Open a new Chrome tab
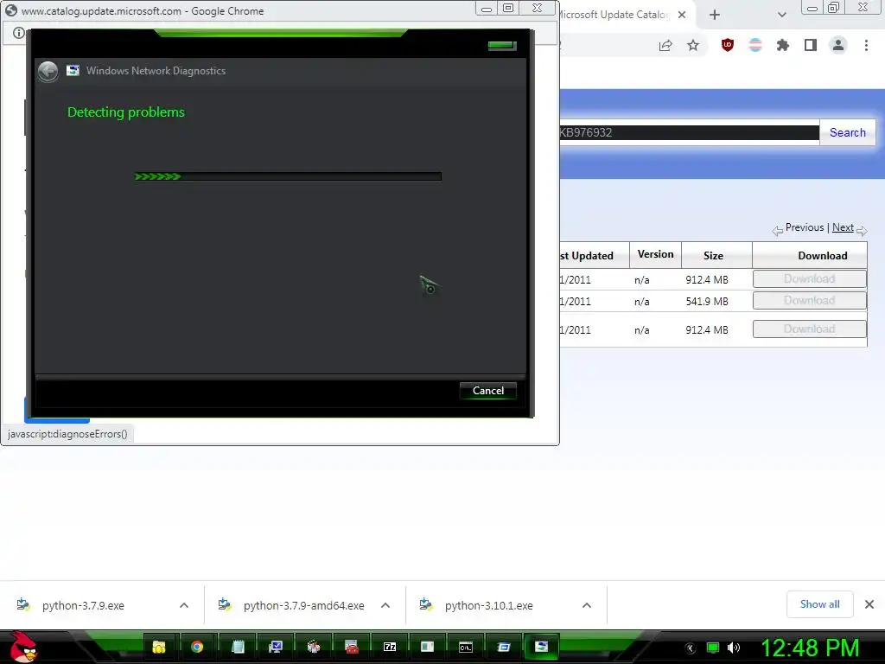Image resolution: width=885 pixels, height=664 pixels. (715, 15)
